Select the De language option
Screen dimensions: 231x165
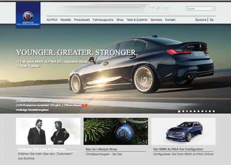coord(212,20)
